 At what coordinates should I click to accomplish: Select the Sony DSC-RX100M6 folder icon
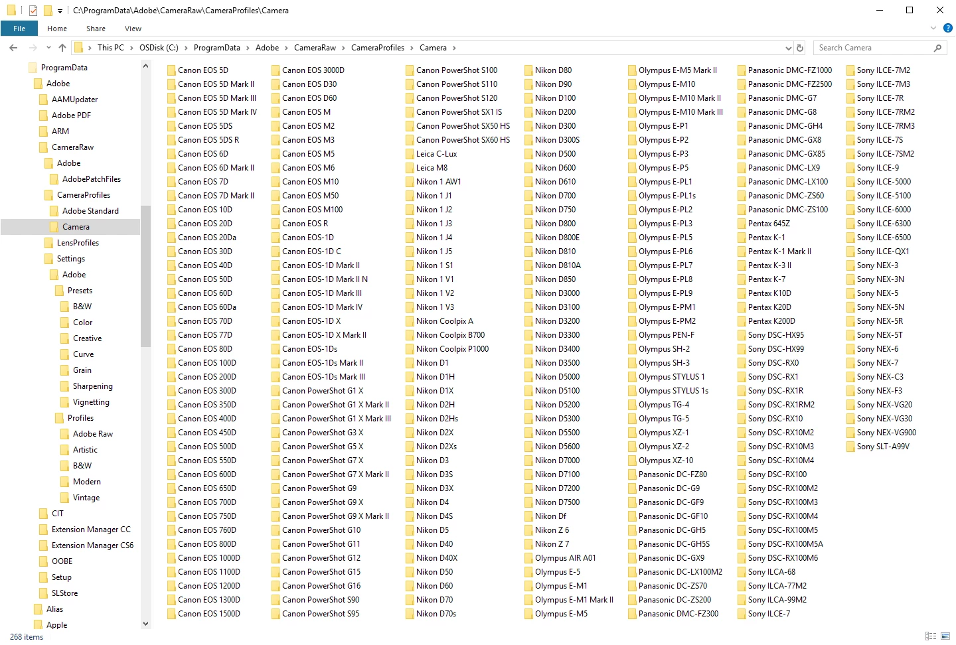[x=742, y=558]
